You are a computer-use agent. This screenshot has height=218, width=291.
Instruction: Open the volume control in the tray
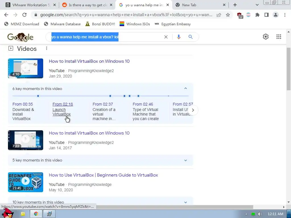pos(260,214)
